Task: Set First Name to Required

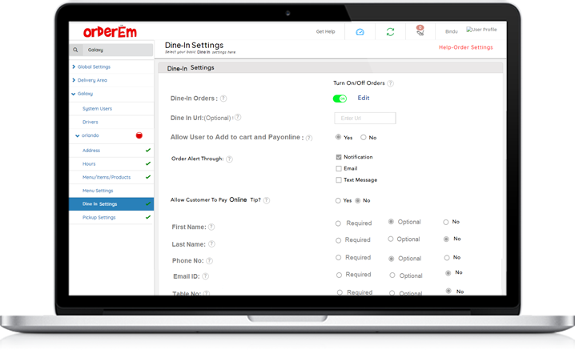Action: coord(338,223)
